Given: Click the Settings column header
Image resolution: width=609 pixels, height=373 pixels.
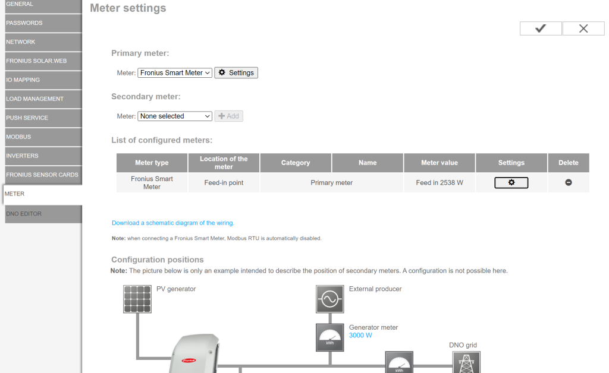Looking at the screenshot, I should [x=511, y=163].
